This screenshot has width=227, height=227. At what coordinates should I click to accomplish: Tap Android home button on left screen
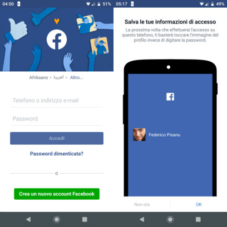(x=57, y=219)
